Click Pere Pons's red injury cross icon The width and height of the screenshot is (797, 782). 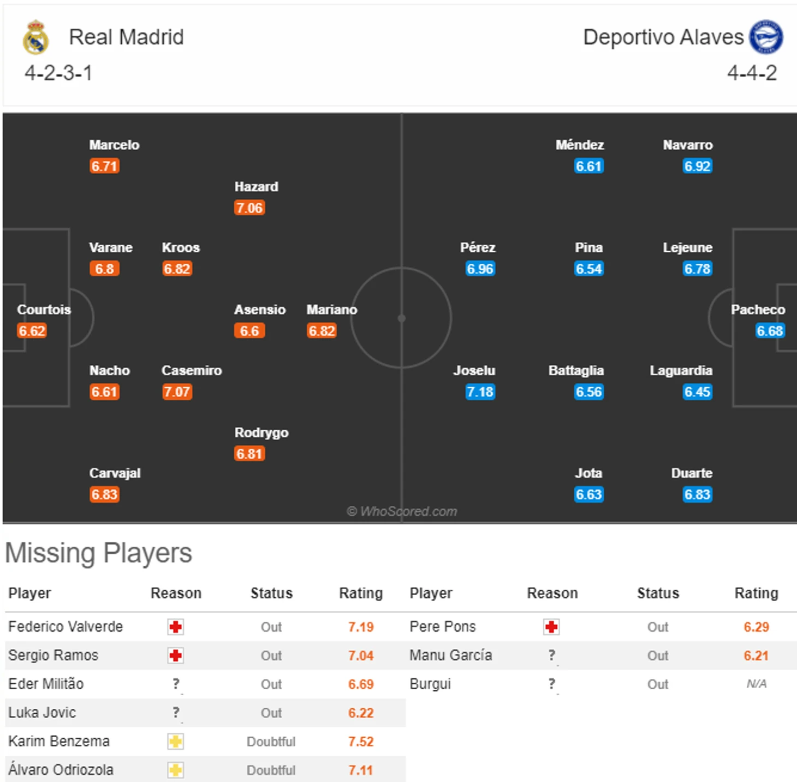[x=551, y=627]
